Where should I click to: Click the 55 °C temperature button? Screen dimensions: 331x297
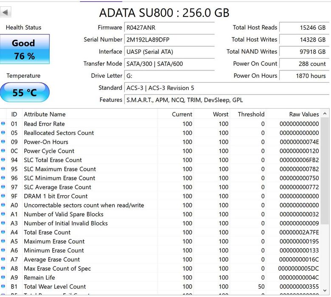tap(25, 92)
